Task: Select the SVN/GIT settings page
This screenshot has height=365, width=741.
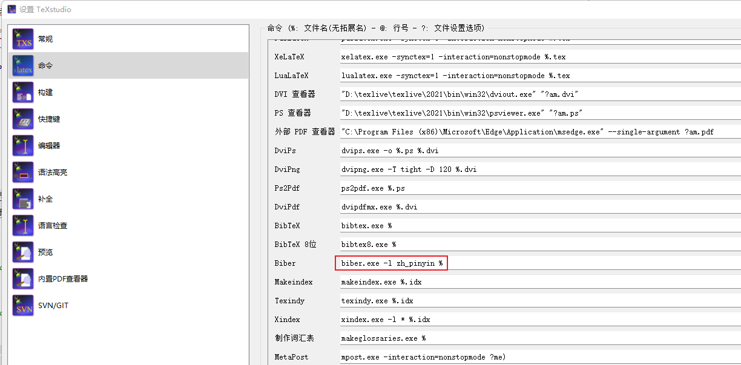Action: click(x=128, y=305)
